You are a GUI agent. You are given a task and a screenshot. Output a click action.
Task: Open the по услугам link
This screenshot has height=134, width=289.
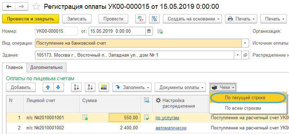[167, 117]
